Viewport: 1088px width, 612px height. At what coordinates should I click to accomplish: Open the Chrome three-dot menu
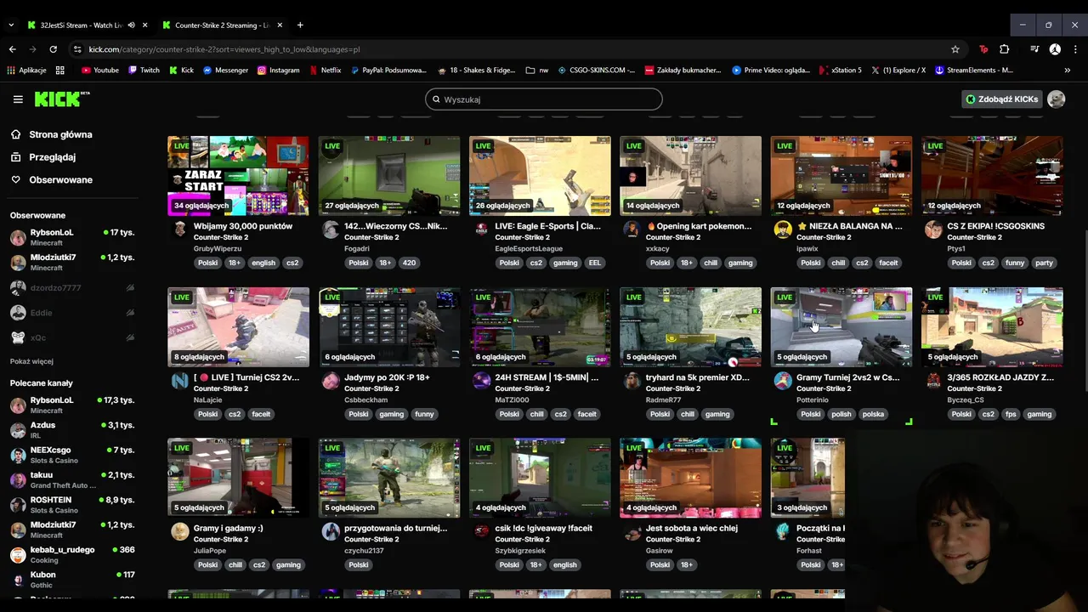1074,49
